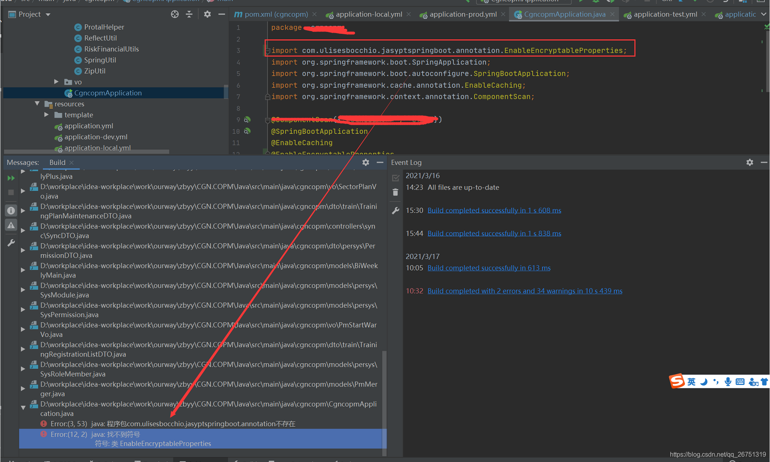
Task: Collapse the resources folder
Action: 37,104
